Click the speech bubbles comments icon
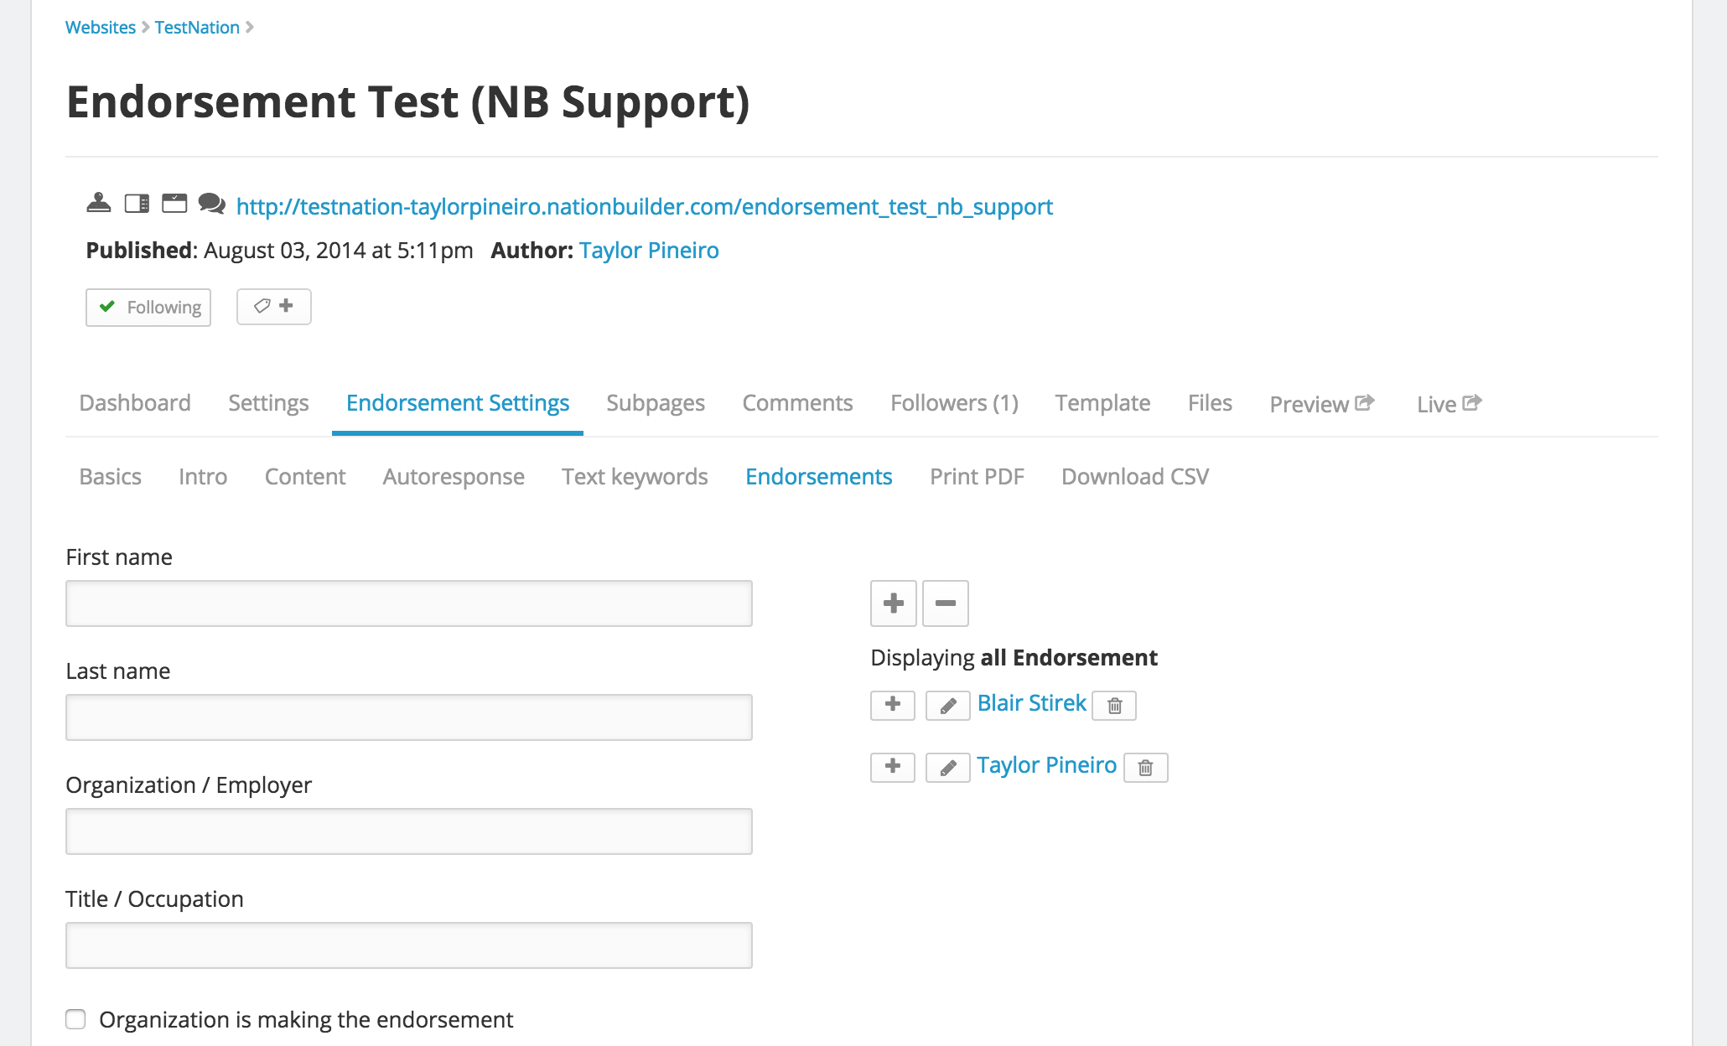 pyautogui.click(x=211, y=203)
